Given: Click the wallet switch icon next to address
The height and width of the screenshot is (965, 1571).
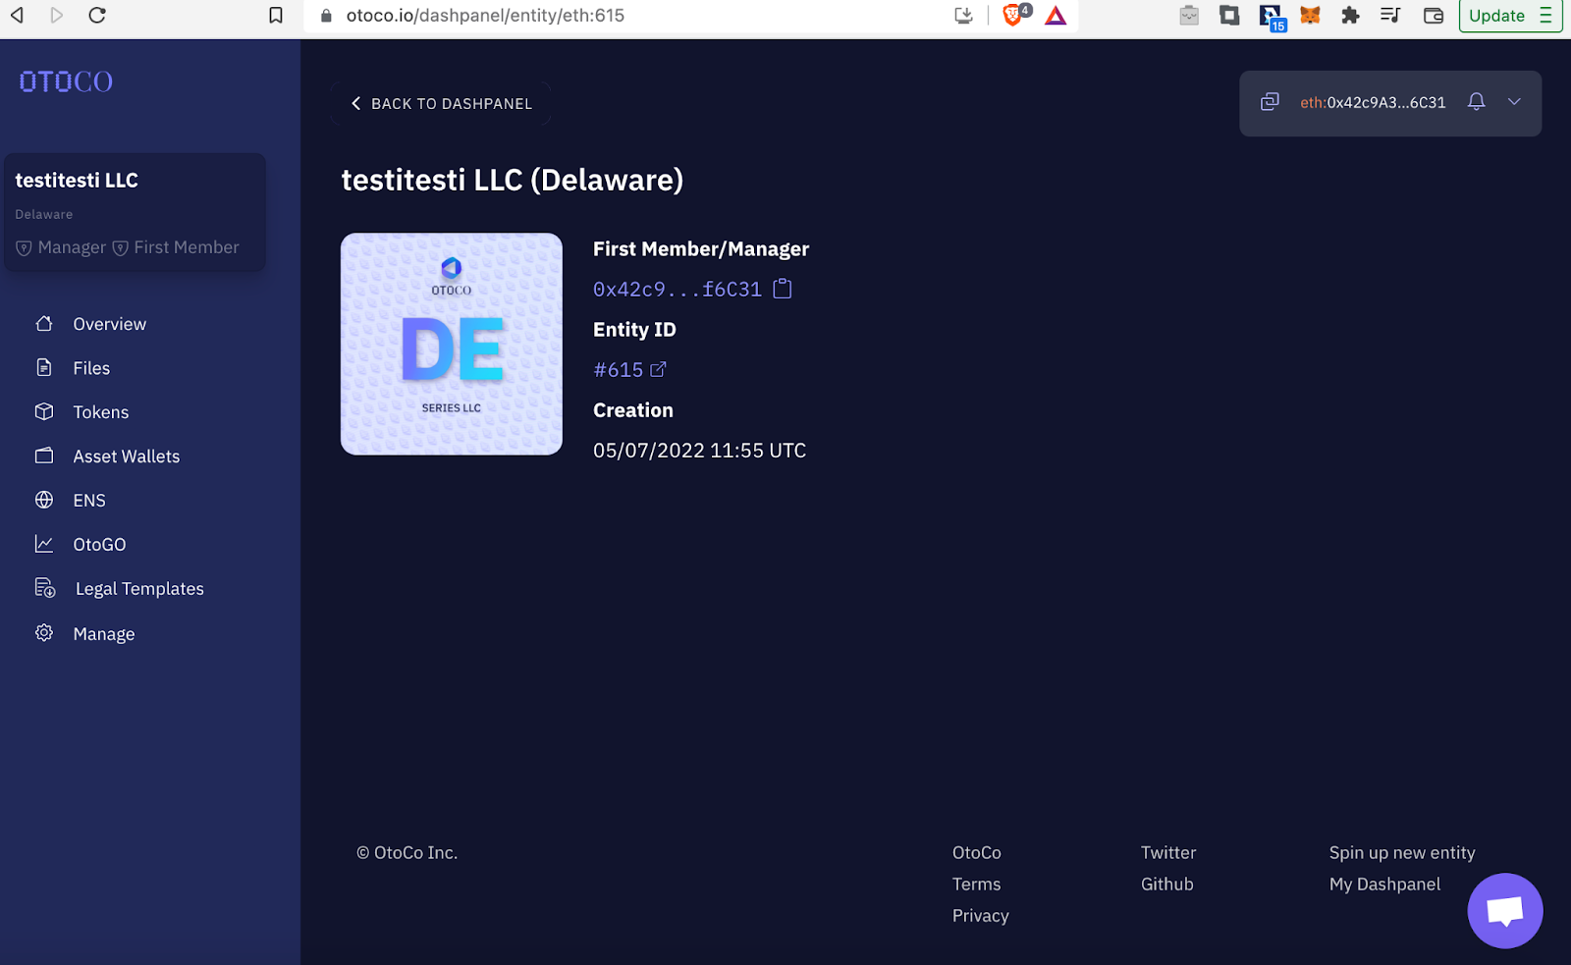Looking at the screenshot, I should 1270,102.
